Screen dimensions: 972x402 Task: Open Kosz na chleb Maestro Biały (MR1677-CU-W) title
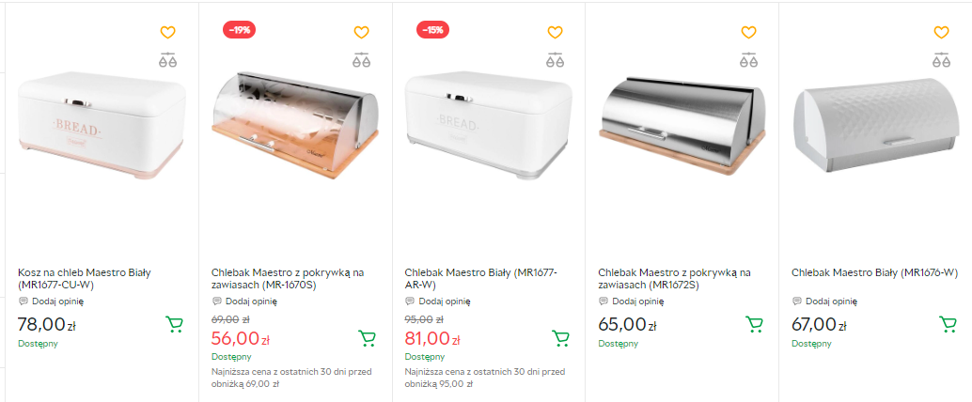pos(85,278)
